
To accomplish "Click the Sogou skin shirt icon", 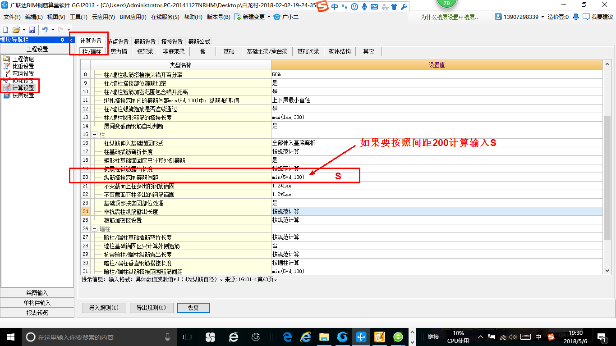I will [x=394, y=7].
